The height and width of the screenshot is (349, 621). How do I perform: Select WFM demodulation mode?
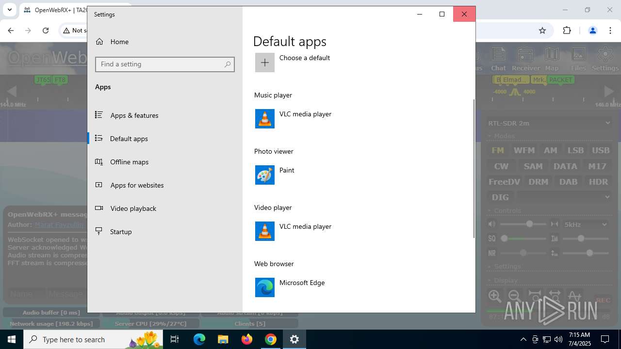pyautogui.click(x=524, y=150)
